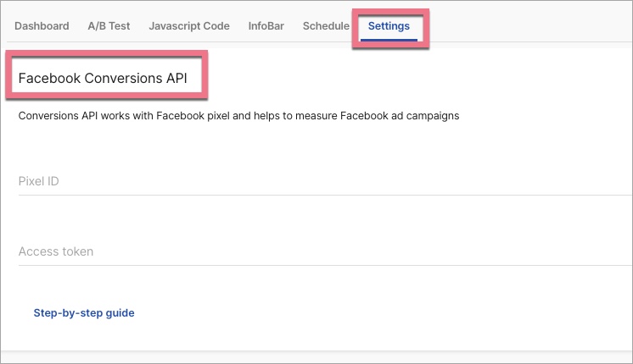Click into the Access token field
Viewport: 633px width, 364px height.
(x=322, y=251)
